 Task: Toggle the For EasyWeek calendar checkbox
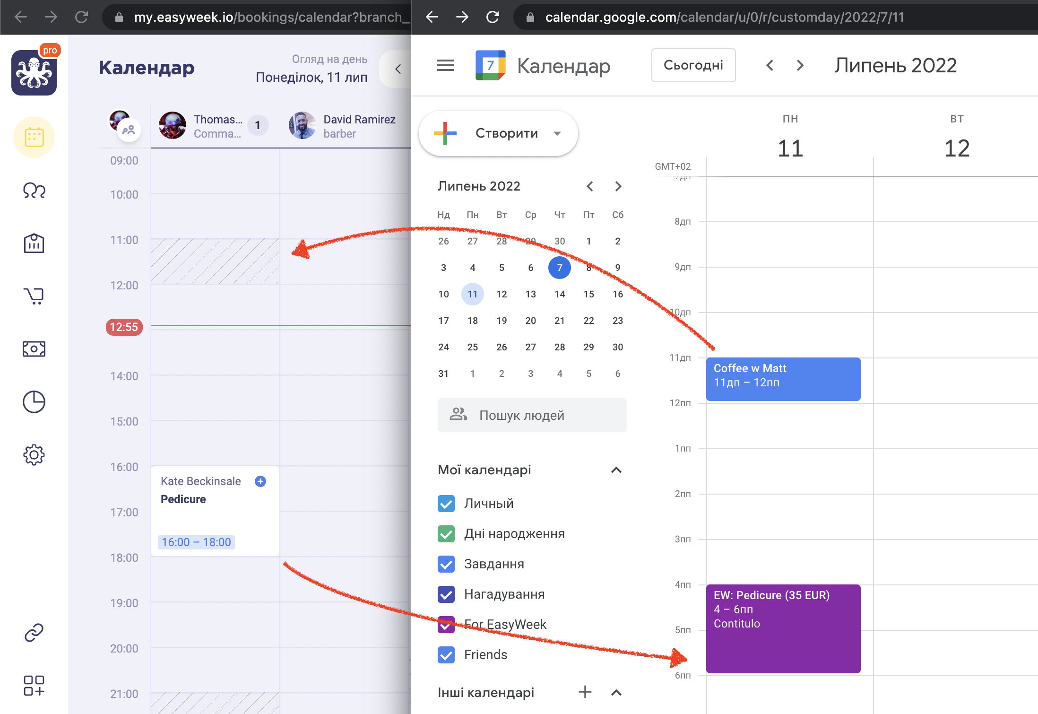pyautogui.click(x=446, y=625)
